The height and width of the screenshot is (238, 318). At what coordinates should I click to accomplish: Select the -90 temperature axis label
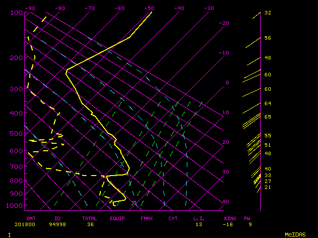[30, 8]
